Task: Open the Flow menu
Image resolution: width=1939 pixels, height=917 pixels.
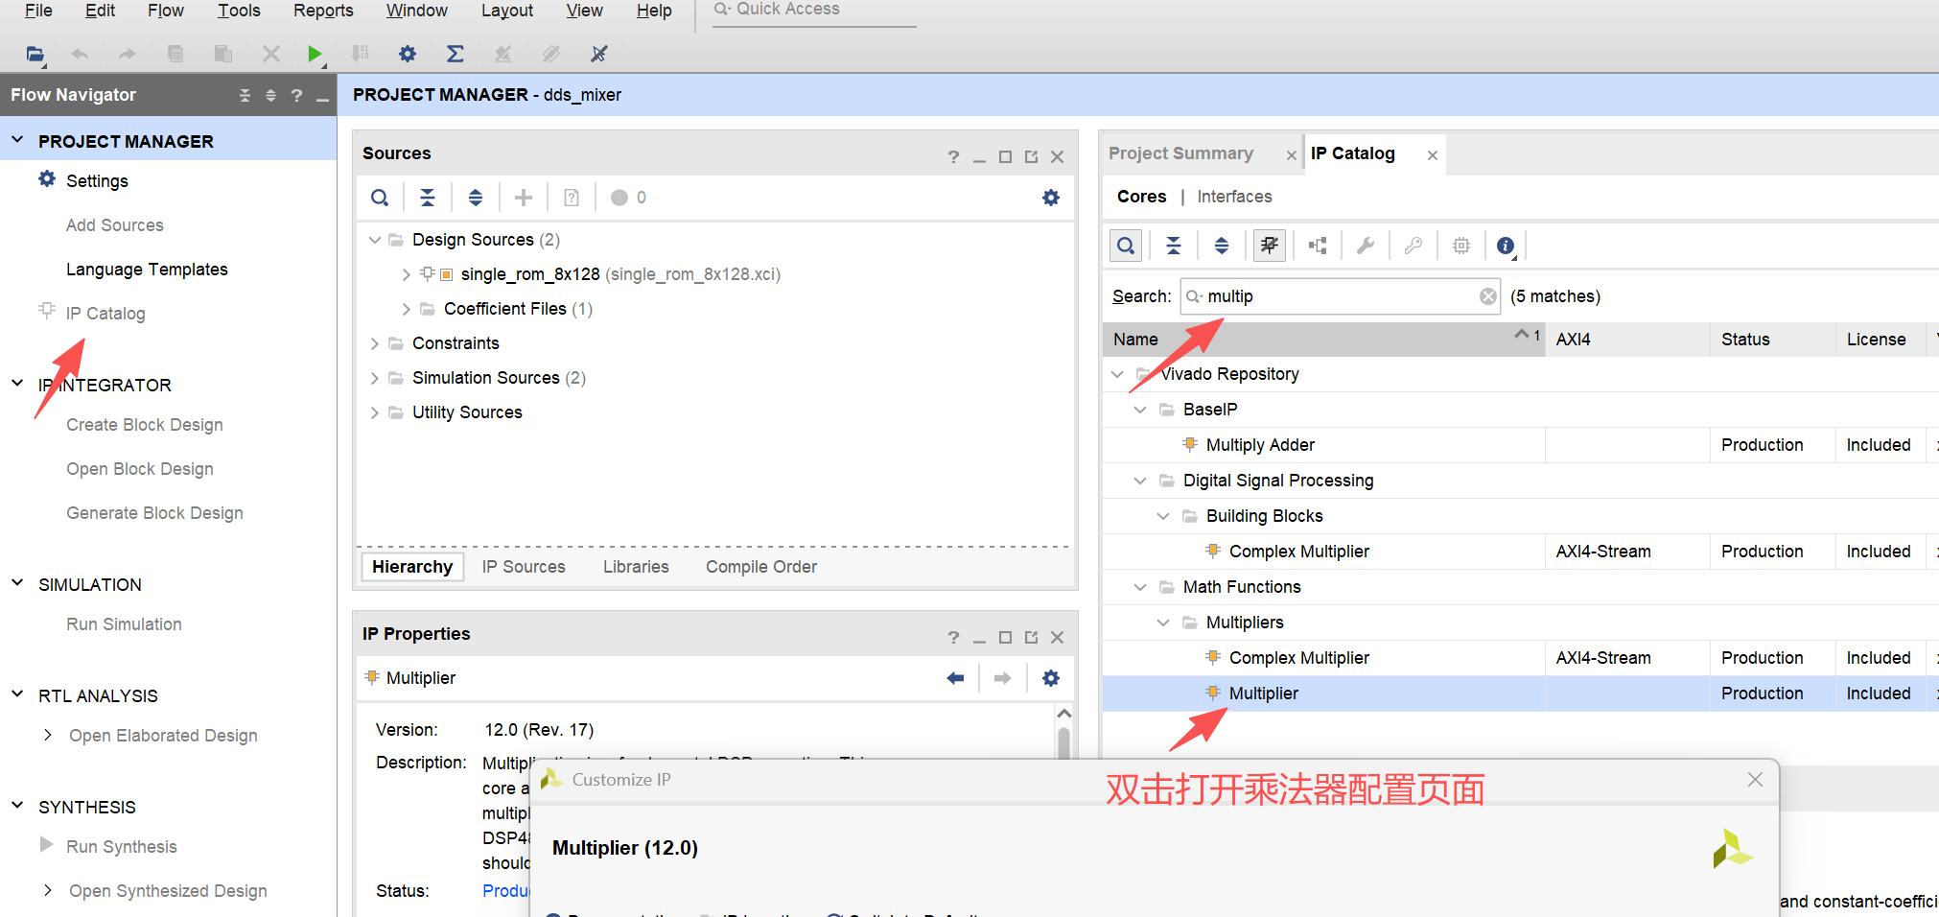Action: pyautogui.click(x=165, y=11)
